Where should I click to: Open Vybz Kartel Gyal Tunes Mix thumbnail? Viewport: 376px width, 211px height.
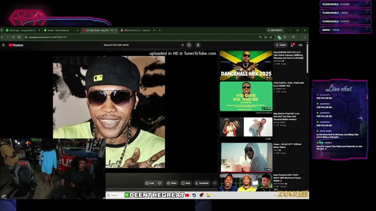point(246,96)
